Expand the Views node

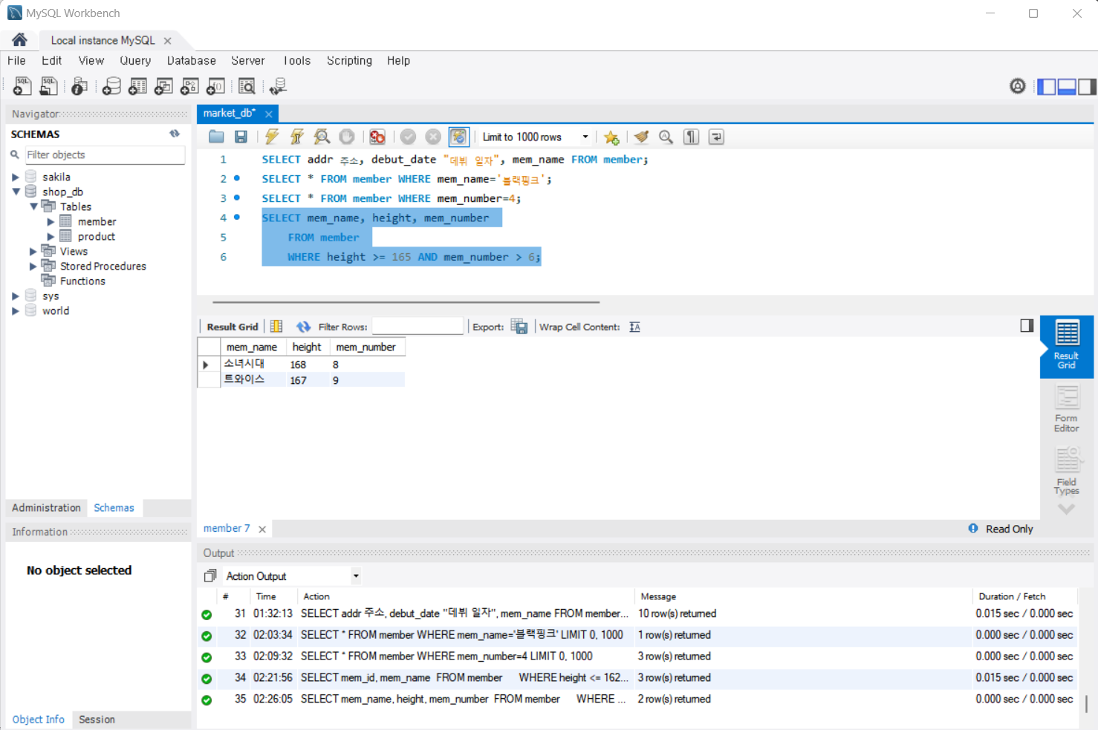pos(33,251)
